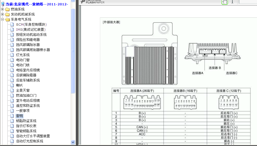Open the 全景天窗 entry
Screen dimensions: 257x146
point(23,90)
